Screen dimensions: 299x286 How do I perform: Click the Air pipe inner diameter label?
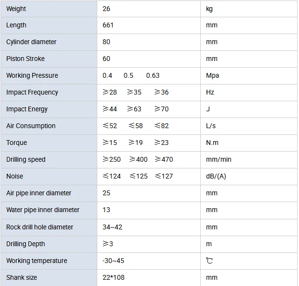39,193
